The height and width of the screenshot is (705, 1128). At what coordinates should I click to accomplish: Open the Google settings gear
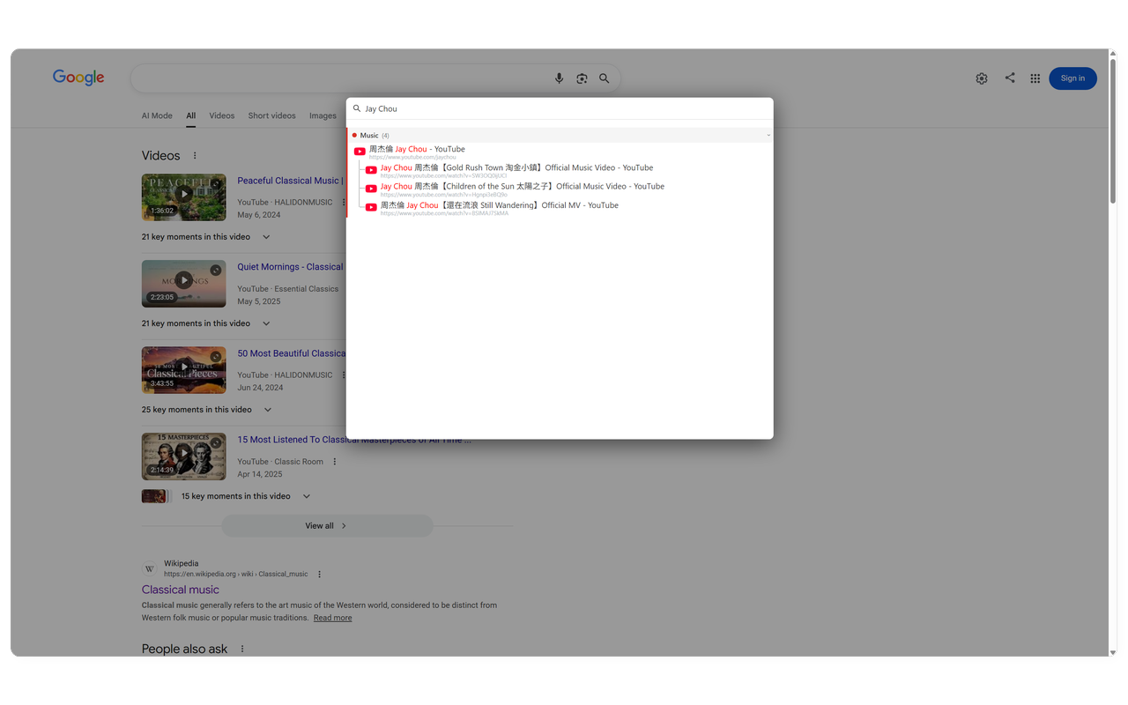[x=982, y=78]
